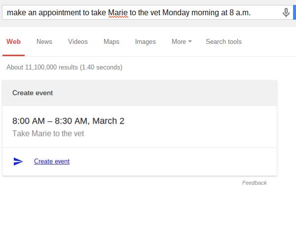Go to the Videos tab
This screenshot has height=234, width=296.
[78, 42]
